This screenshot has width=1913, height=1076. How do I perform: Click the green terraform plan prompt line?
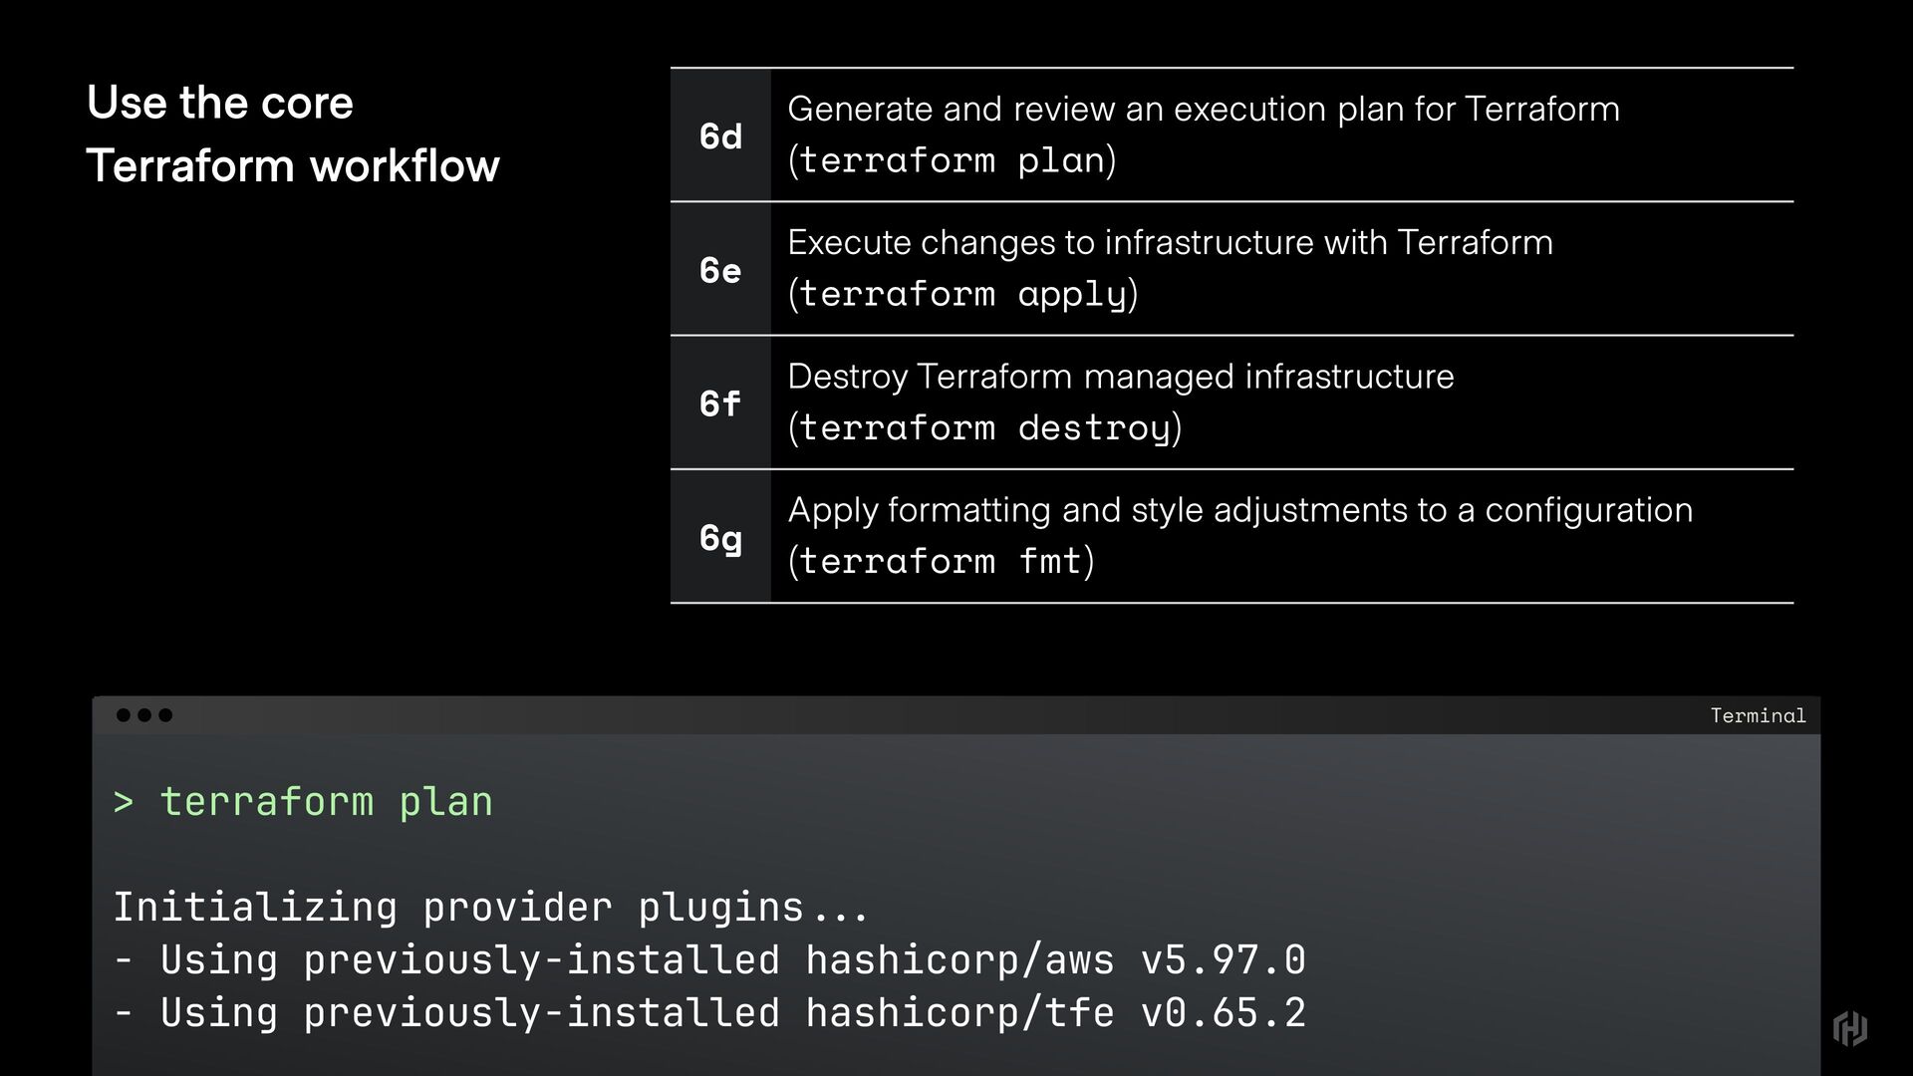[x=303, y=802]
